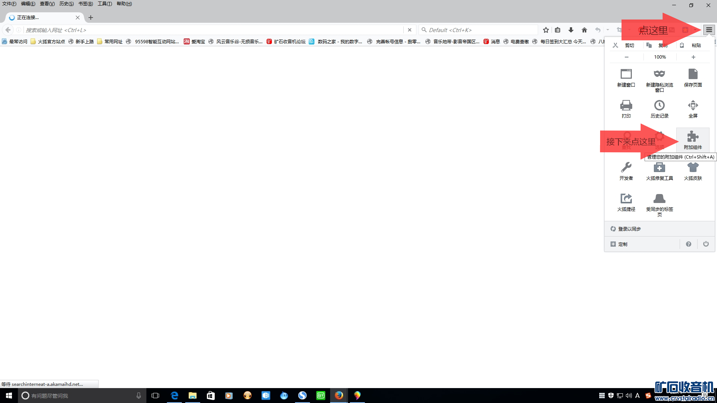Open the 常用网址 bookmarks folder
This screenshot has width=717, height=403.
(x=110, y=41)
